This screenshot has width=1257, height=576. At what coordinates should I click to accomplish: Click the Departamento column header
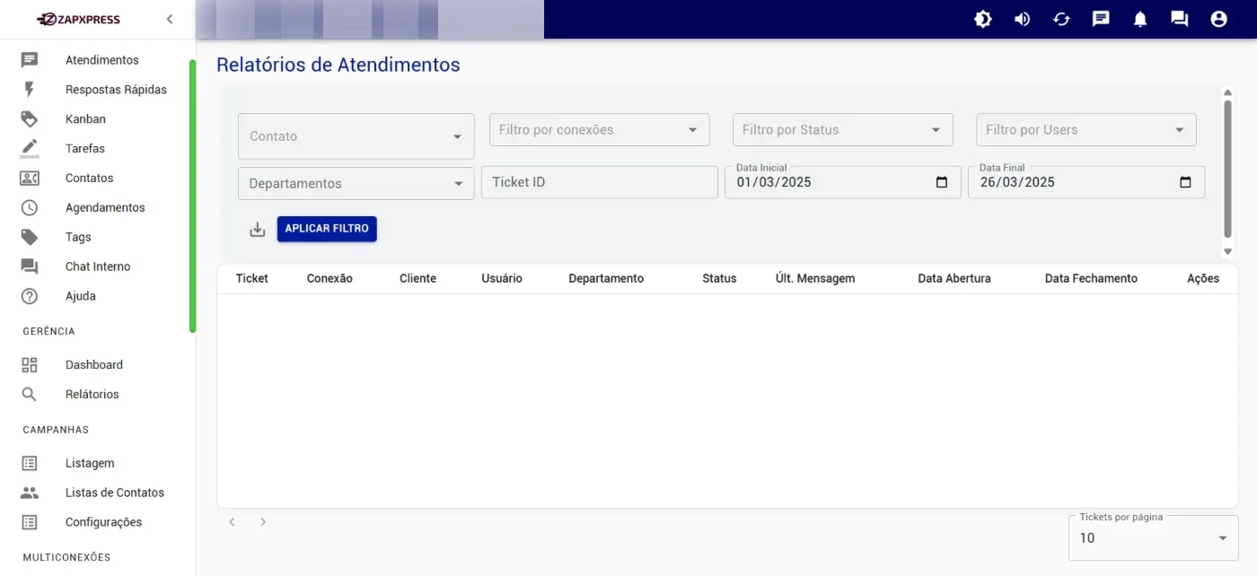(606, 279)
